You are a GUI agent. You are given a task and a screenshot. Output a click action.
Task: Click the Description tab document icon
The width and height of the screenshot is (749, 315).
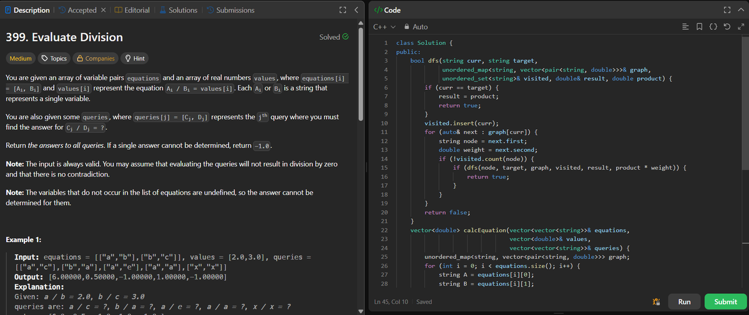(7, 10)
